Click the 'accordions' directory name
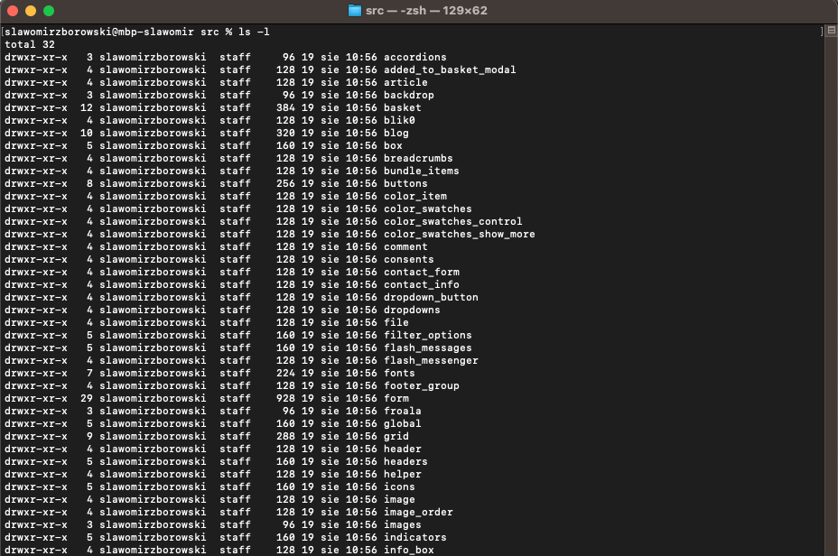838x556 pixels. tap(414, 57)
